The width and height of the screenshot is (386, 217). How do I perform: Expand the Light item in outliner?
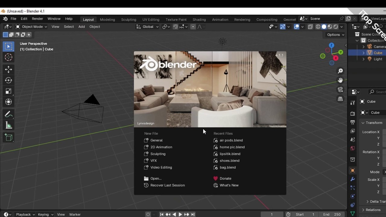363,59
